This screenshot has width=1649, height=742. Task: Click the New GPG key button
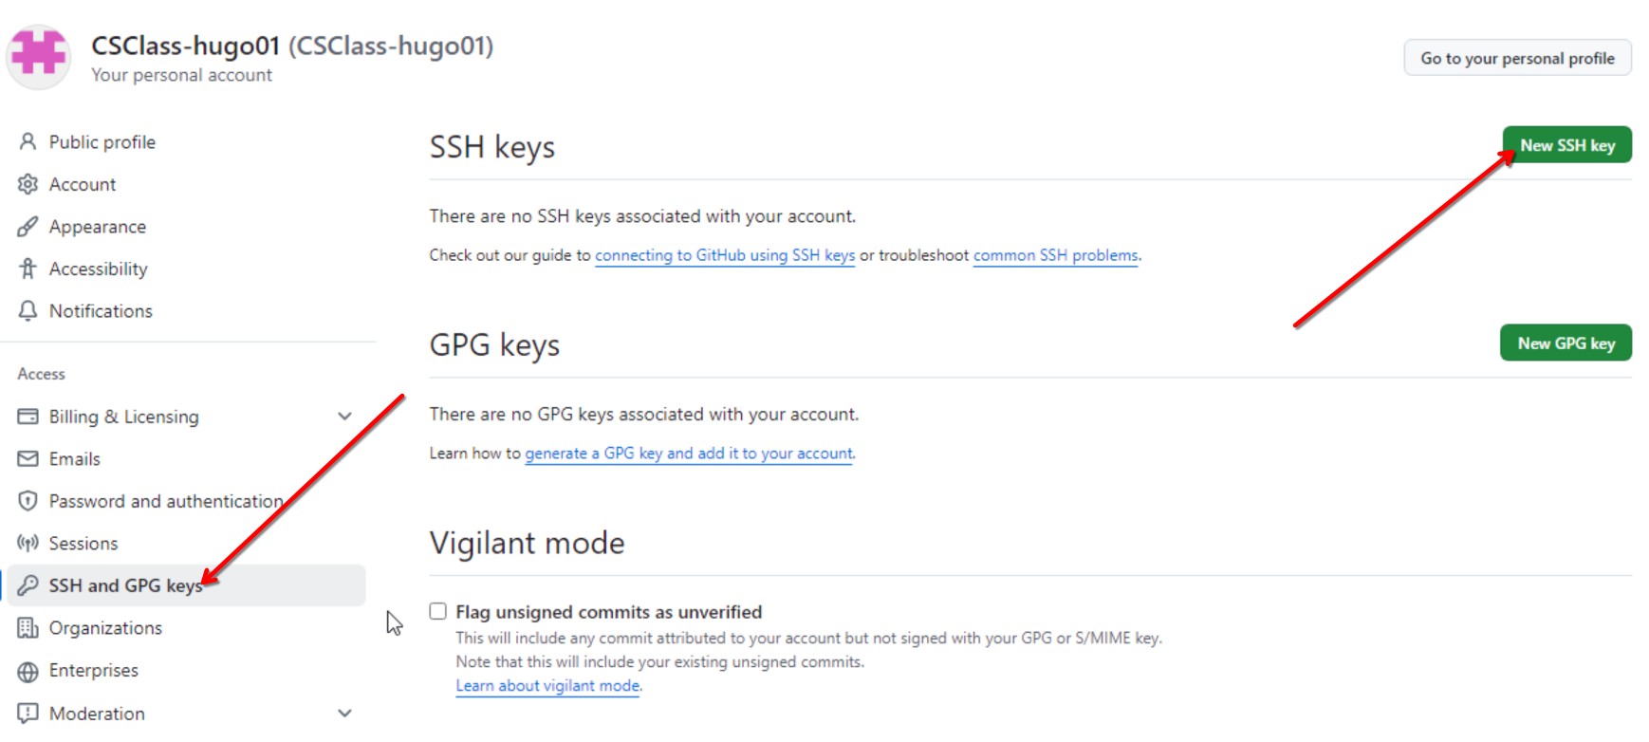[x=1566, y=343]
